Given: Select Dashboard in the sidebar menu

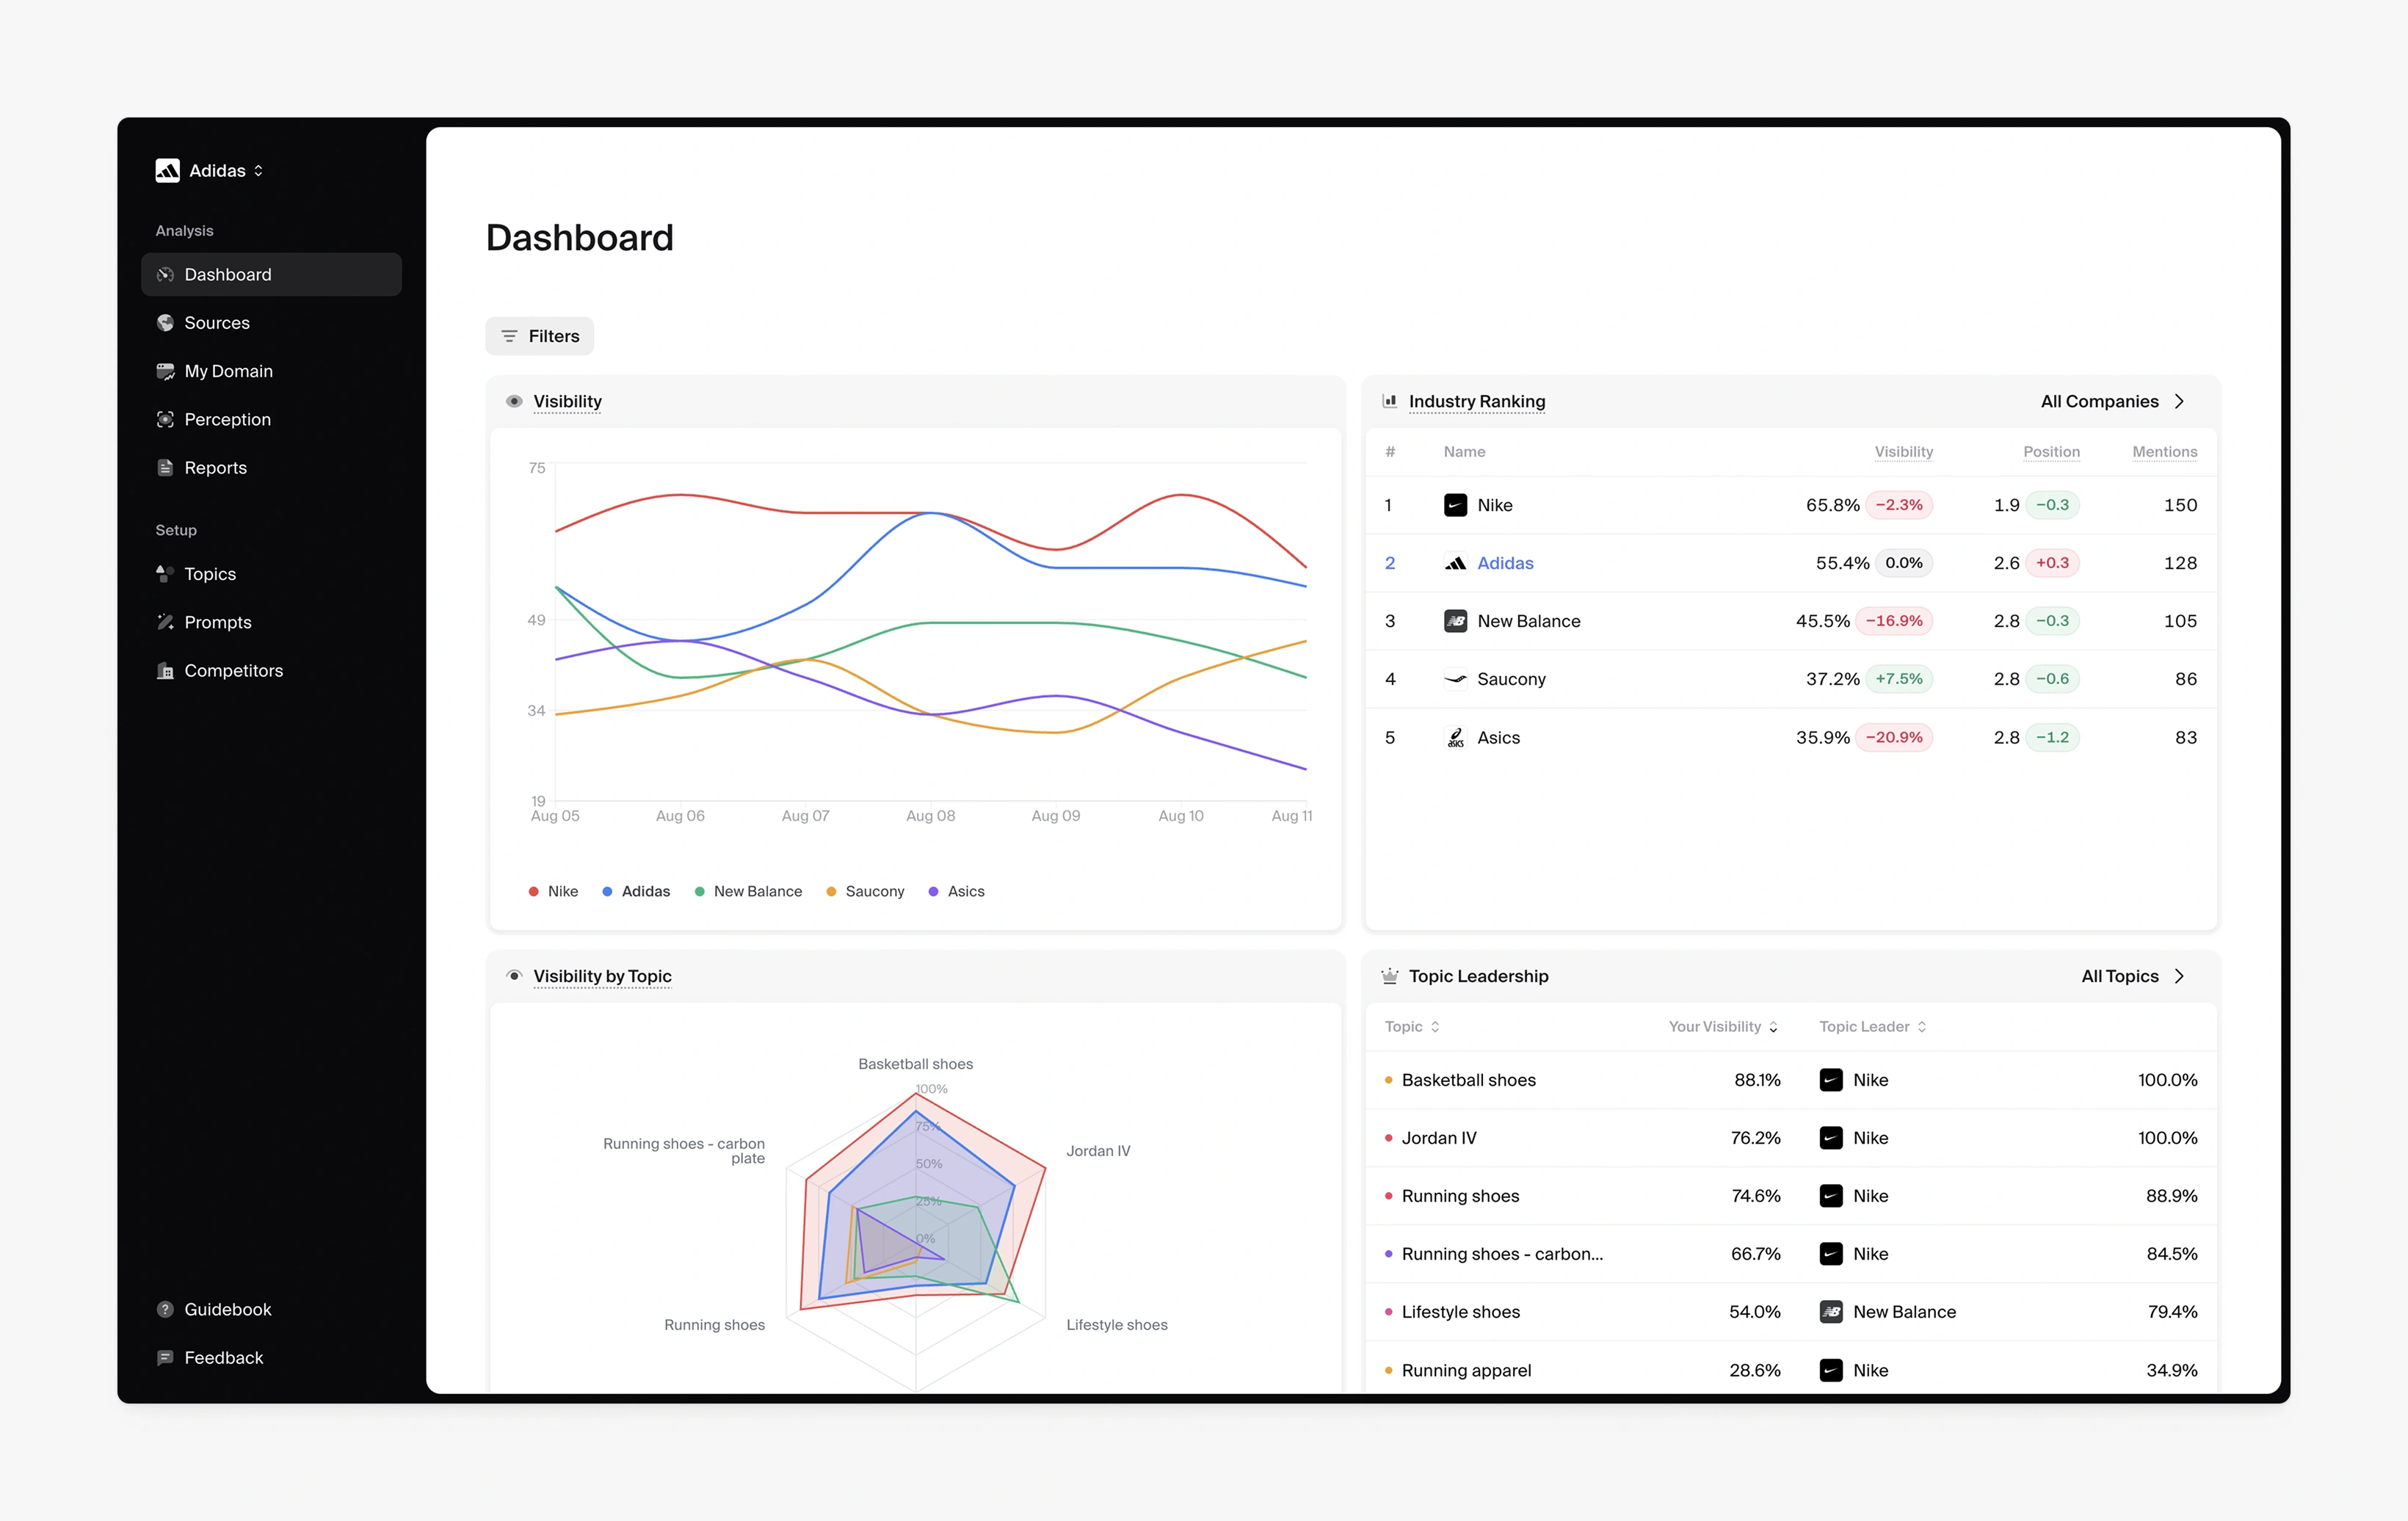Looking at the screenshot, I should [x=271, y=274].
